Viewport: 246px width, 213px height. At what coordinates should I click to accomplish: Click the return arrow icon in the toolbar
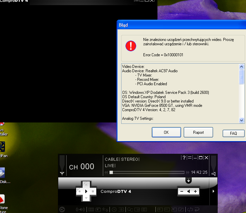(197, 209)
